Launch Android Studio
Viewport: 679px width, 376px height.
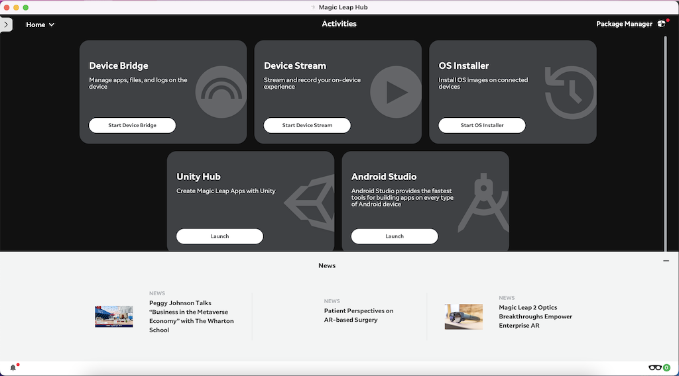[395, 236]
